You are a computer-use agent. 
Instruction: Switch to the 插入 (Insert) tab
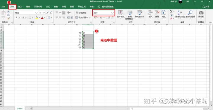click(x=20, y=7)
